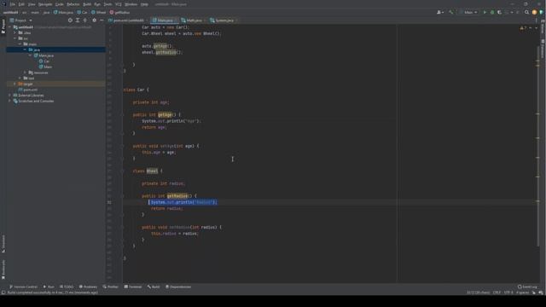
Task: Click the CRLF line separator status entry
Action: point(497,293)
